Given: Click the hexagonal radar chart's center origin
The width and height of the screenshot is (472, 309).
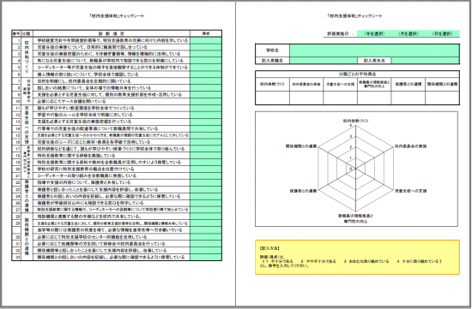Looking at the screenshot, I should point(355,169).
